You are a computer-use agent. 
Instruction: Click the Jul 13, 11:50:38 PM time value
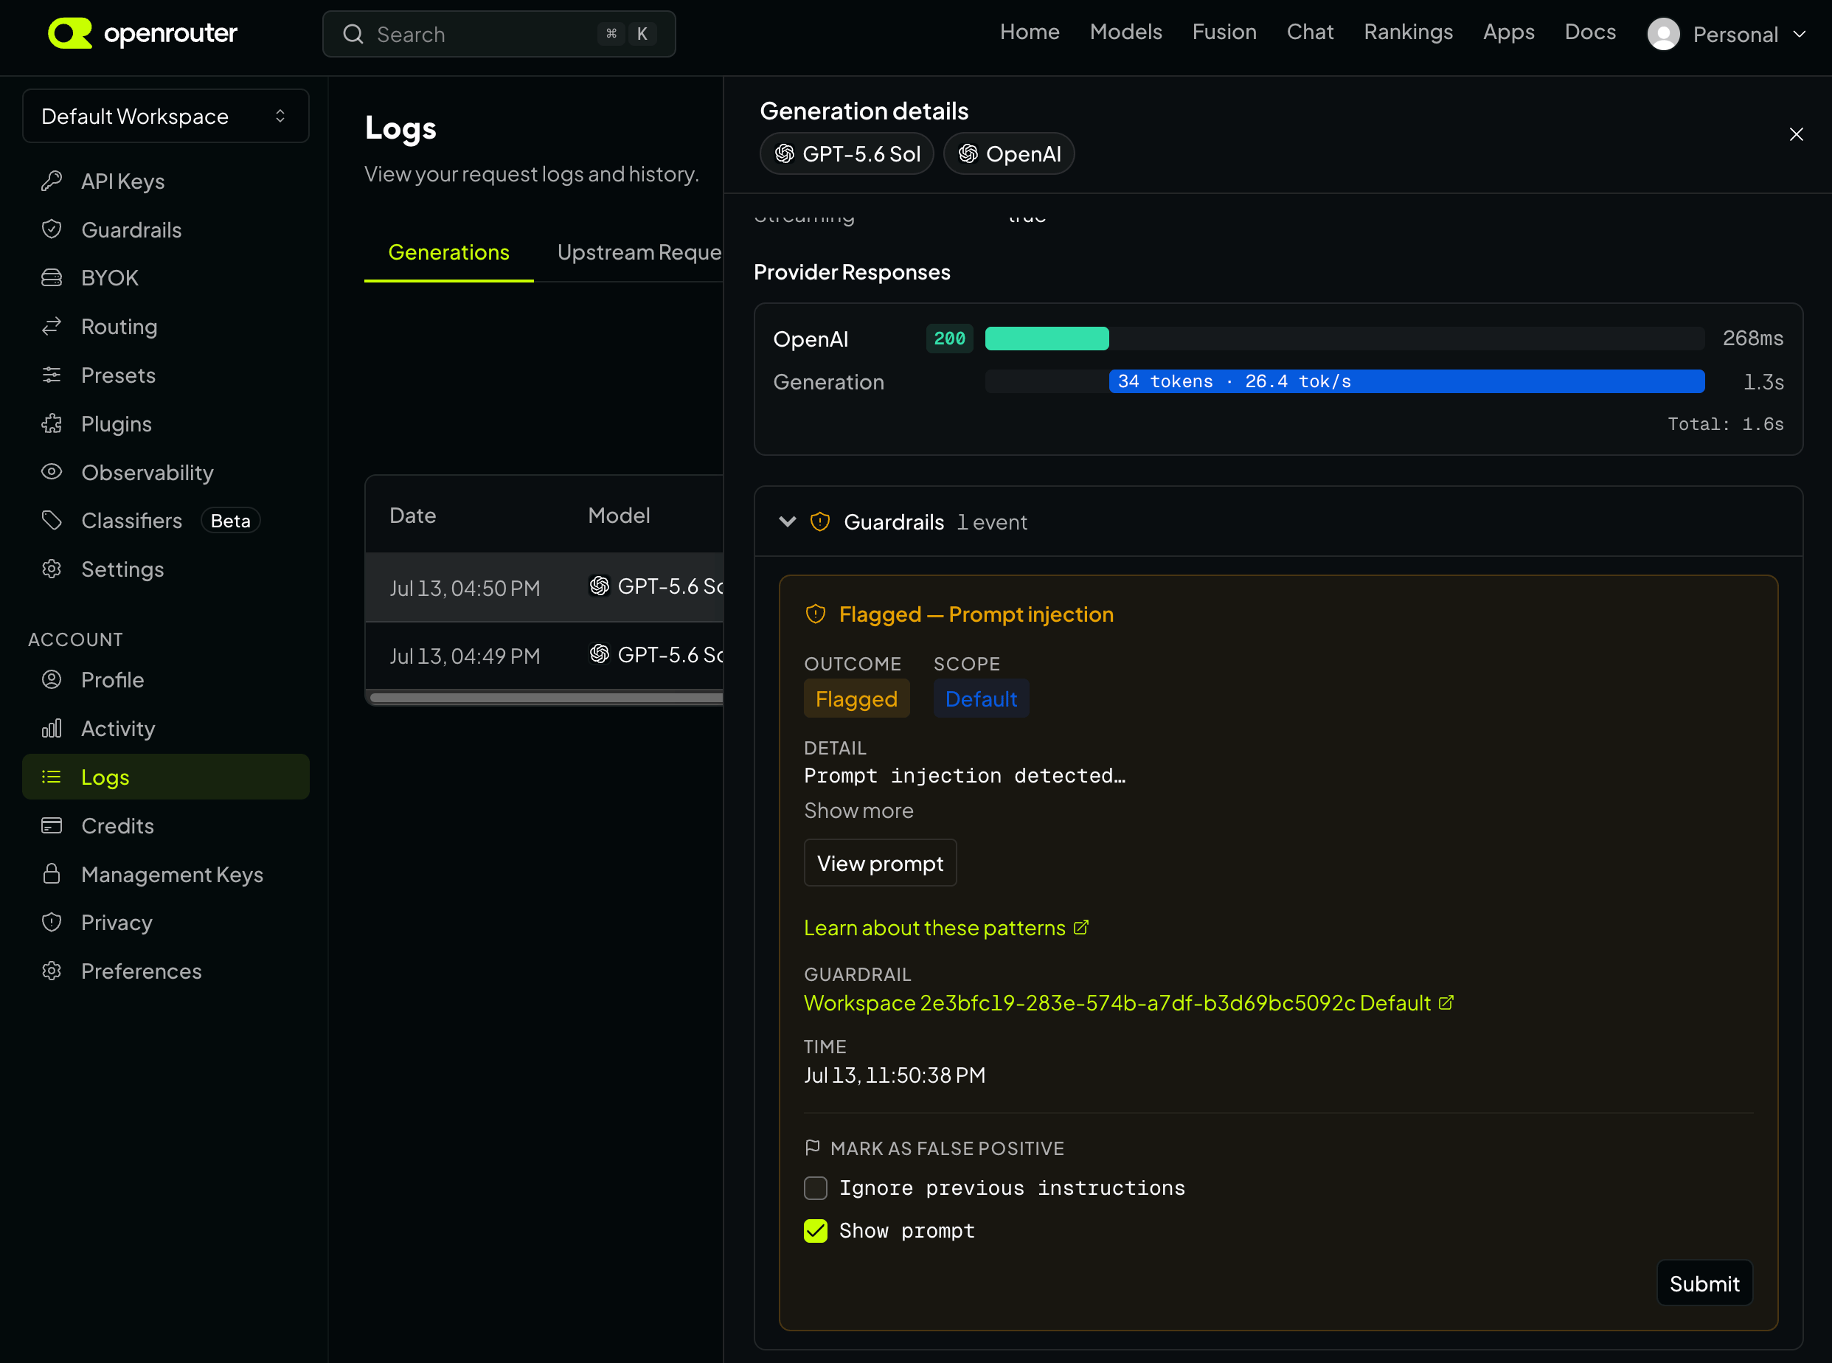[x=894, y=1075]
